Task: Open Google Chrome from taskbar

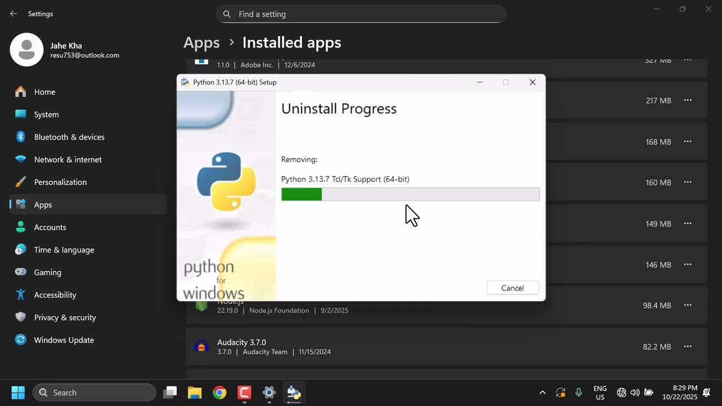Action: coord(219,392)
